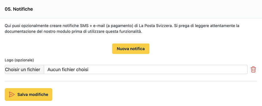Collapse the 05. Notifiche section header
This screenshot has height=106, width=262.
131,9
